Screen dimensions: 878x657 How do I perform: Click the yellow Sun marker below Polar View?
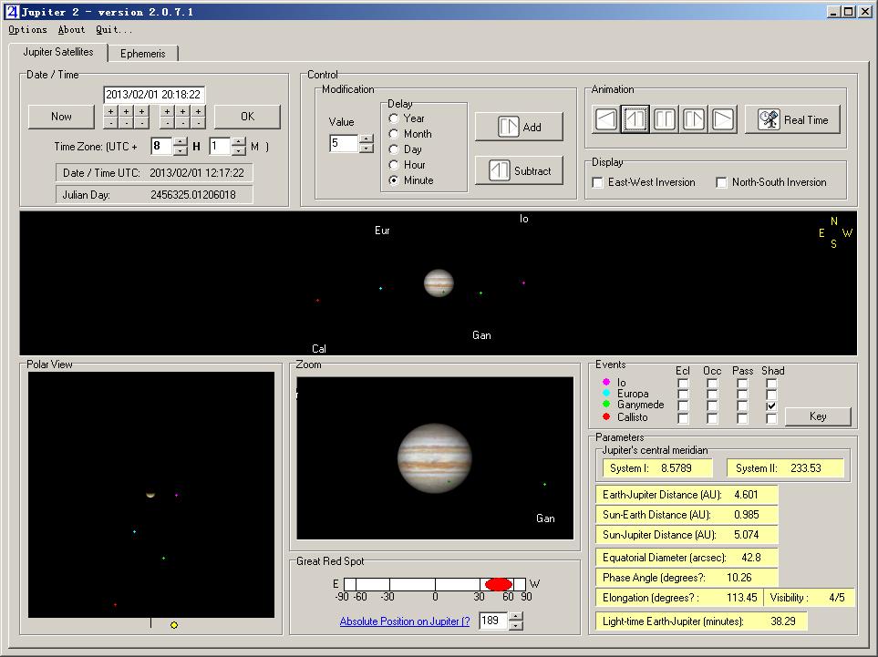[x=174, y=625]
